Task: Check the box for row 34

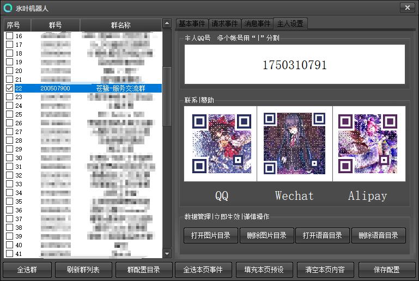Action: tap(10, 193)
